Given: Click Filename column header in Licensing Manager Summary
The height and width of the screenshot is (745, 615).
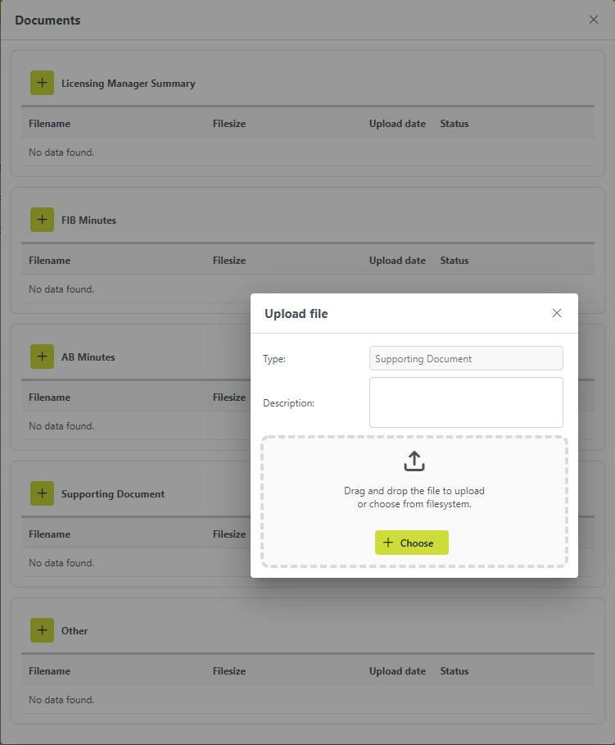Looking at the screenshot, I should (49, 124).
